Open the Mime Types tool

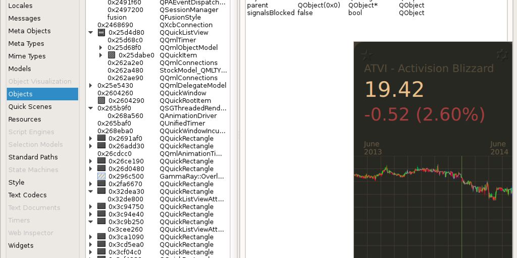tap(42, 56)
